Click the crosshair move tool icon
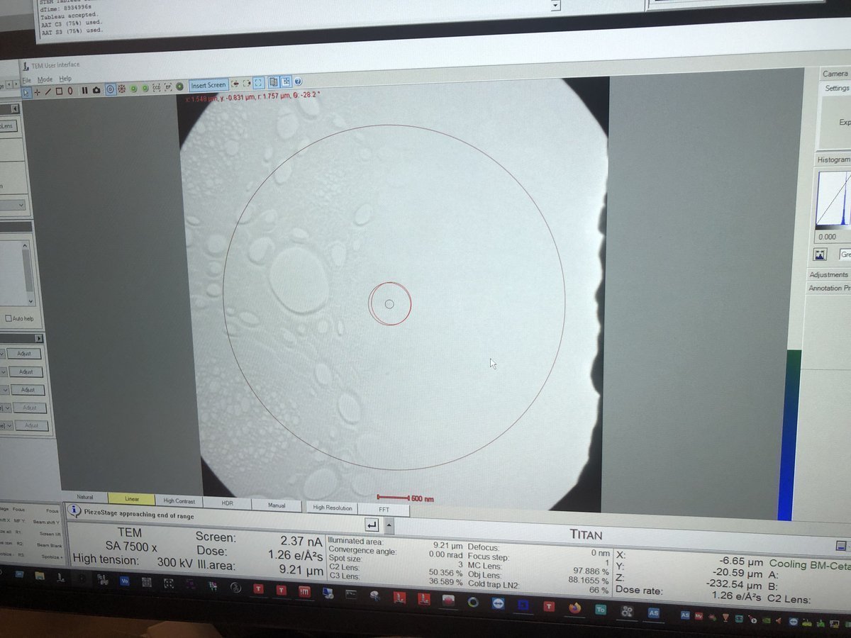851x638 pixels. coord(38,91)
